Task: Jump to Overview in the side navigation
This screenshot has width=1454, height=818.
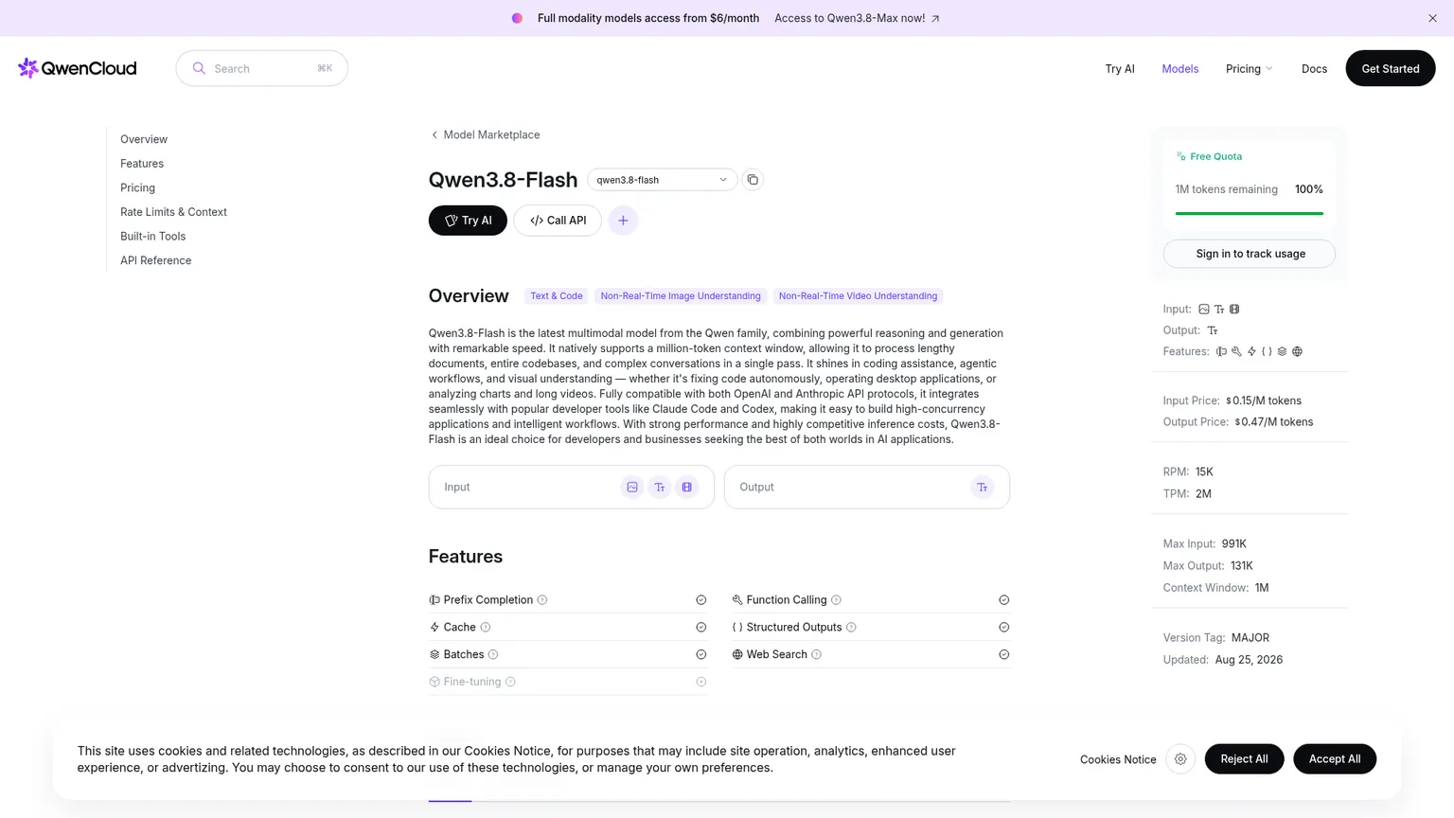Action: [144, 139]
